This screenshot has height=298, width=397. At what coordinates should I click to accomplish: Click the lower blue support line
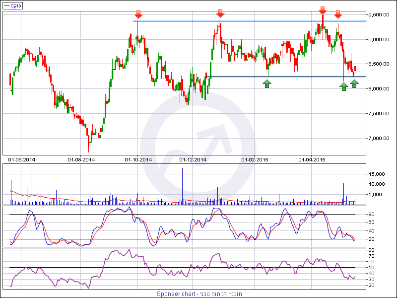298,76
